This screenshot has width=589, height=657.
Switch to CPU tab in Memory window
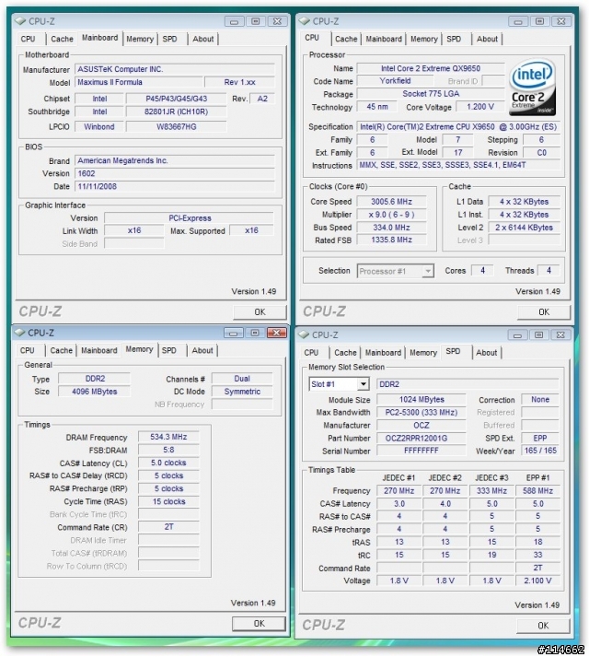pyautogui.click(x=28, y=350)
